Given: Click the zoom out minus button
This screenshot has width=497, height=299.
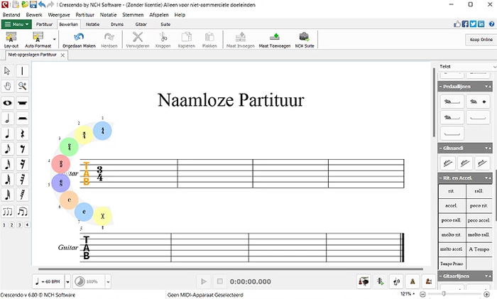Looking at the screenshot, I should 422,295.
